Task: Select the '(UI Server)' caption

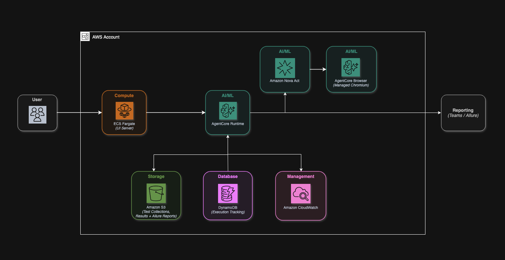Action: [124, 128]
